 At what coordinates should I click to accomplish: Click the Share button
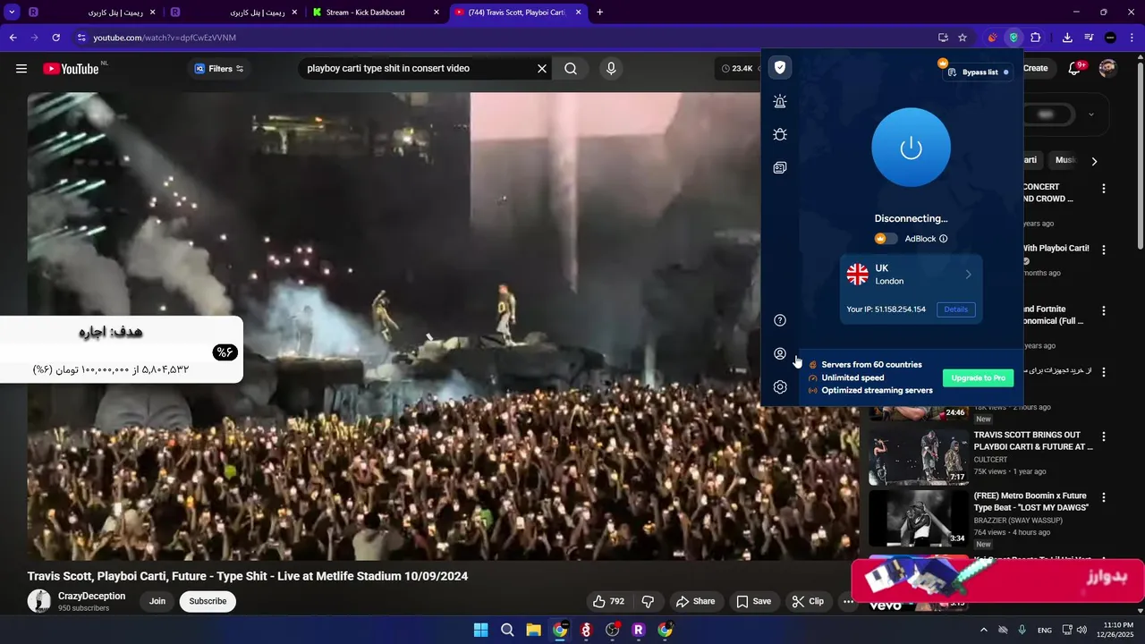click(x=696, y=601)
